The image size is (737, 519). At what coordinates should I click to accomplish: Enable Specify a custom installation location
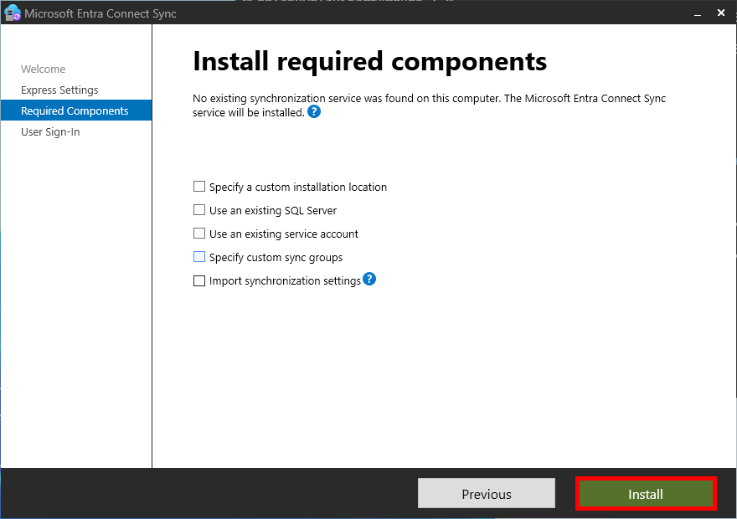[198, 187]
